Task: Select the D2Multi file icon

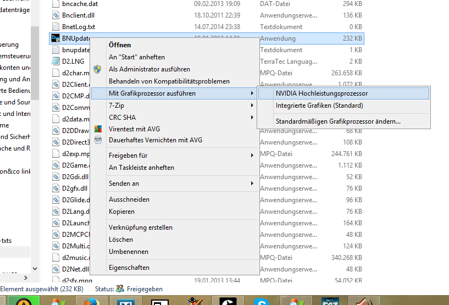Action: click(x=56, y=246)
